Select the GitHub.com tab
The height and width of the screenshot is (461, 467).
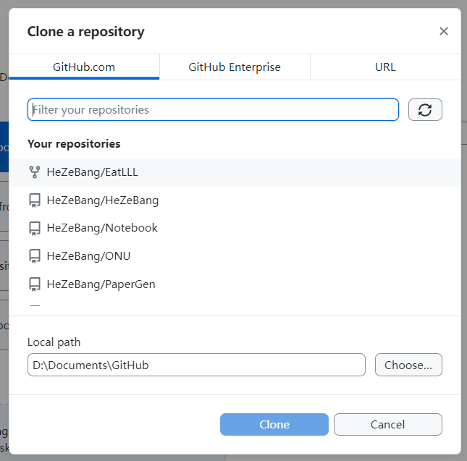pos(84,67)
